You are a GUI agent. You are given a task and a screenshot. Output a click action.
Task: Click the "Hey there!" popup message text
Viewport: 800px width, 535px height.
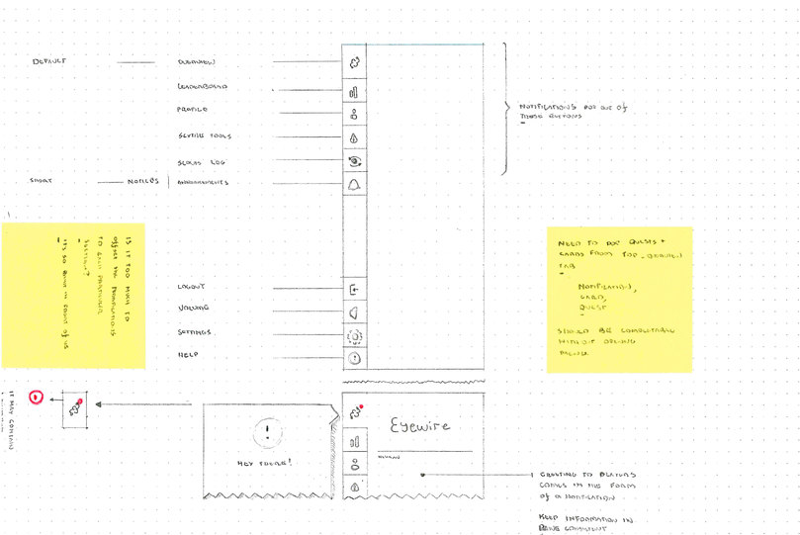point(264,463)
